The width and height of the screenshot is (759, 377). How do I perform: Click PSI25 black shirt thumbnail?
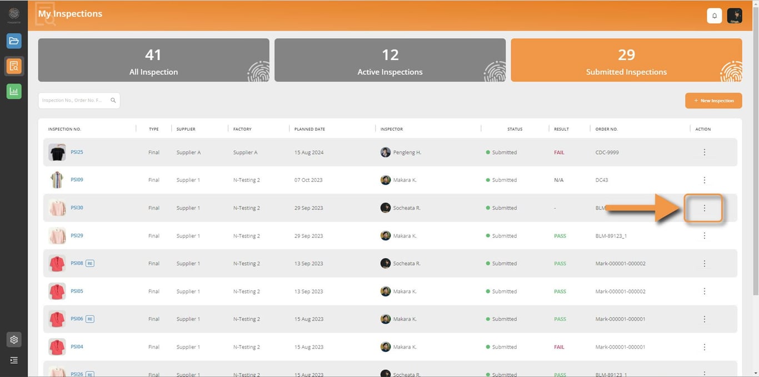57,152
